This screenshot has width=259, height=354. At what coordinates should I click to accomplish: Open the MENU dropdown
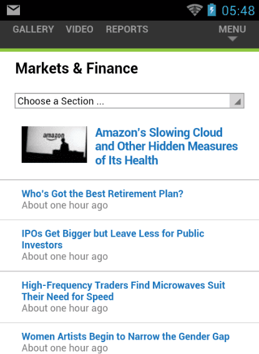tap(232, 32)
